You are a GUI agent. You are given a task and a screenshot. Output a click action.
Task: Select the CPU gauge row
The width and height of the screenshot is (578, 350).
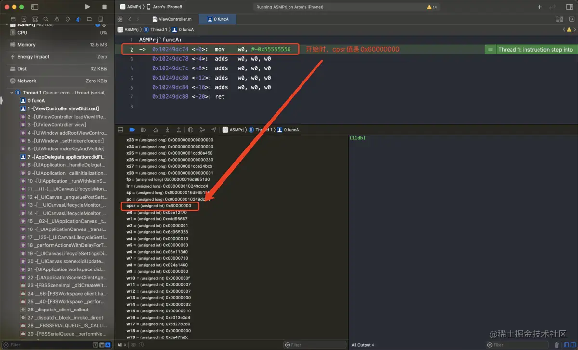pos(58,32)
